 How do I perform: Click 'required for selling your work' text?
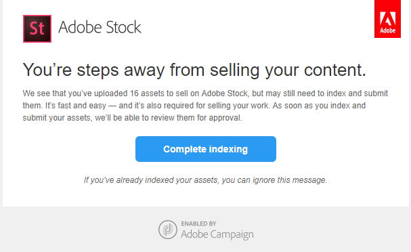[217, 106]
